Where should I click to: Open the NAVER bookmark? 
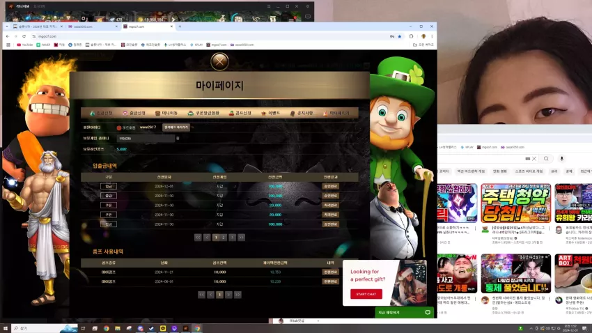click(43, 45)
